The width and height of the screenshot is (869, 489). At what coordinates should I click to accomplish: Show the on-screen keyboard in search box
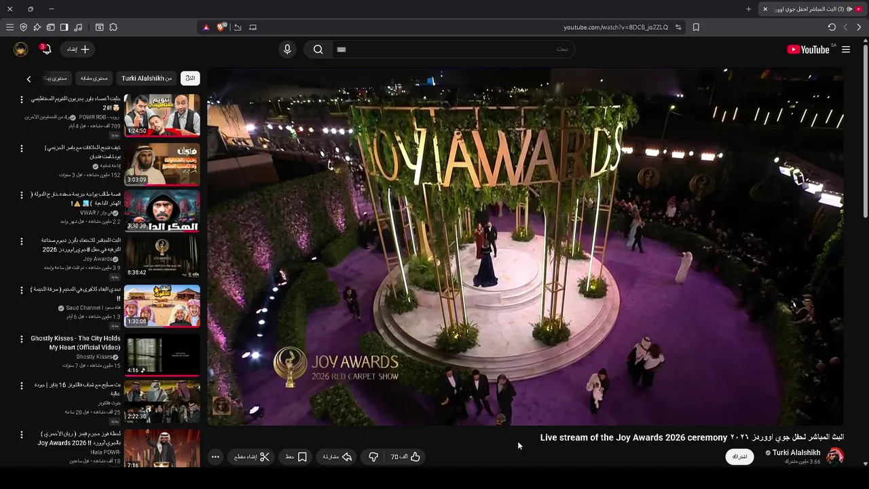[341, 50]
